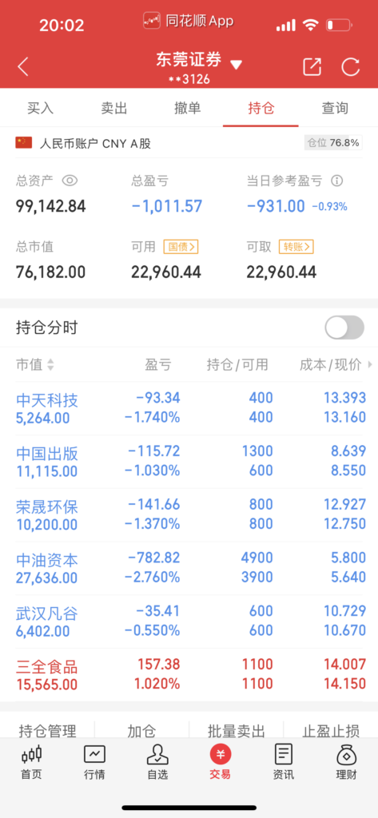This screenshot has height=818, width=378.
Task: Tap the back arrow icon
Action: [23, 66]
